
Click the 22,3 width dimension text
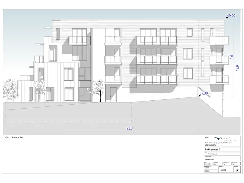tap(129, 128)
